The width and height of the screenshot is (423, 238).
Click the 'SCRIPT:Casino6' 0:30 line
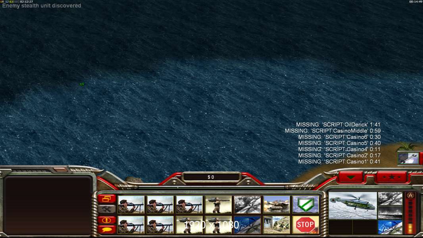click(x=339, y=137)
